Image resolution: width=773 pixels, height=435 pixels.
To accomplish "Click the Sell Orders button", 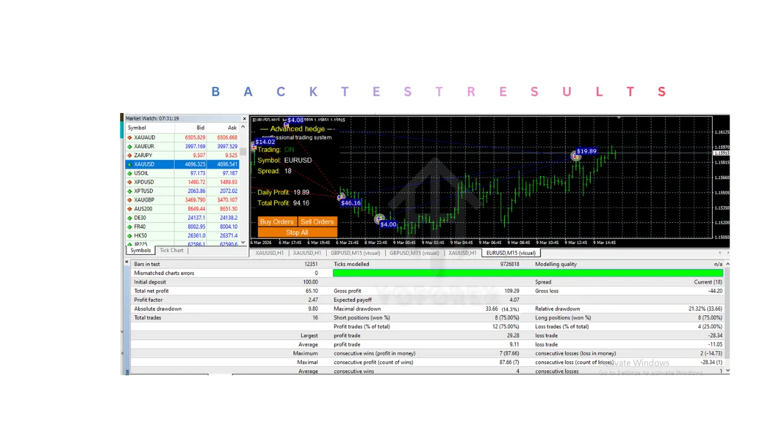I will coord(317,222).
